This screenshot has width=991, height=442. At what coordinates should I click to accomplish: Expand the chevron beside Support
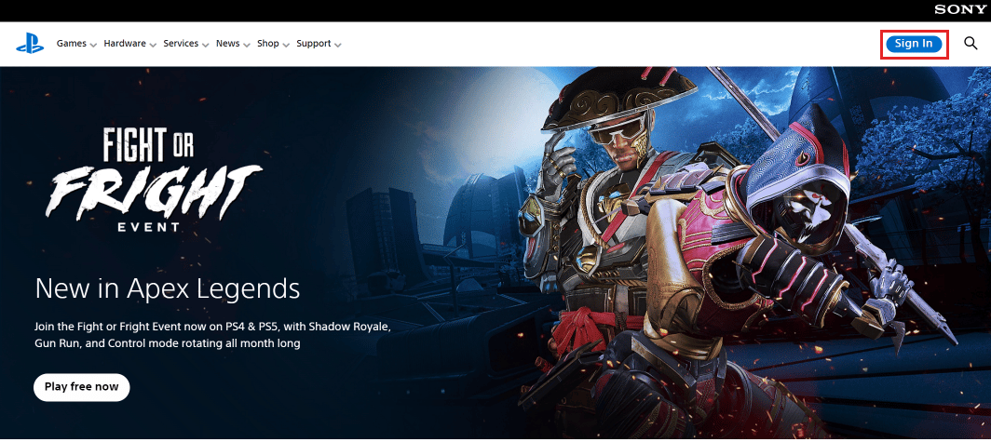[x=338, y=45]
